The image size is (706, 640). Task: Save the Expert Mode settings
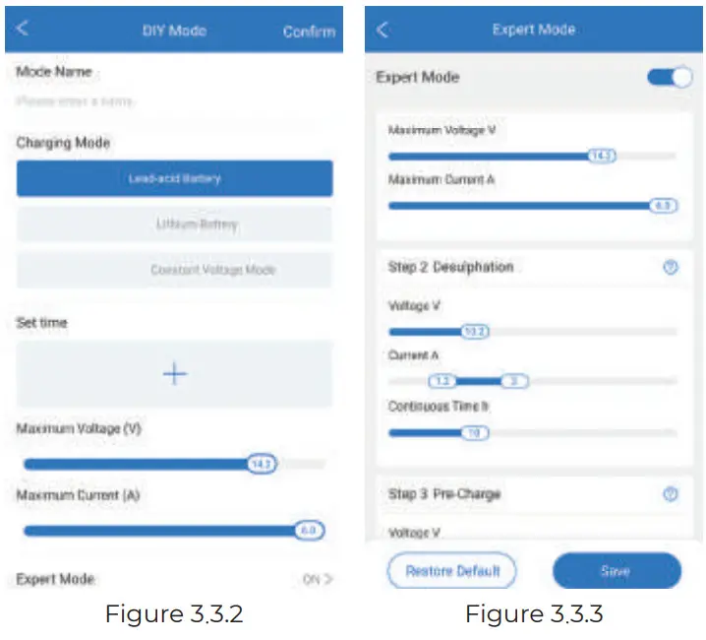point(616,571)
